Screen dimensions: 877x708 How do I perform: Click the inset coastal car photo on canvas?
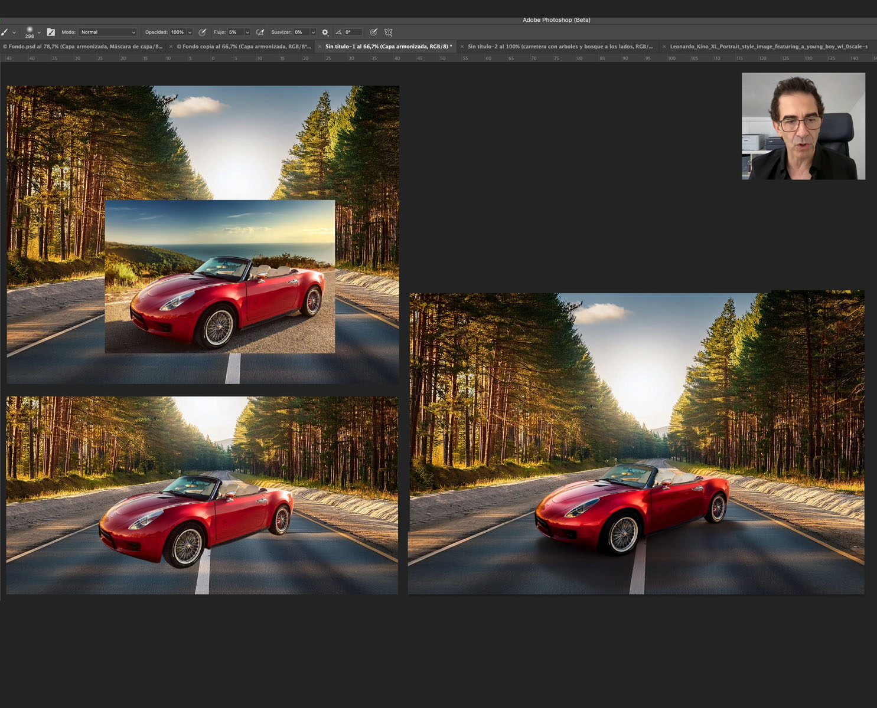tap(220, 277)
